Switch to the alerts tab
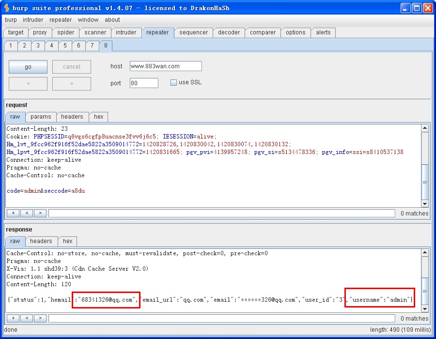This screenshot has width=436, height=339. [x=323, y=32]
